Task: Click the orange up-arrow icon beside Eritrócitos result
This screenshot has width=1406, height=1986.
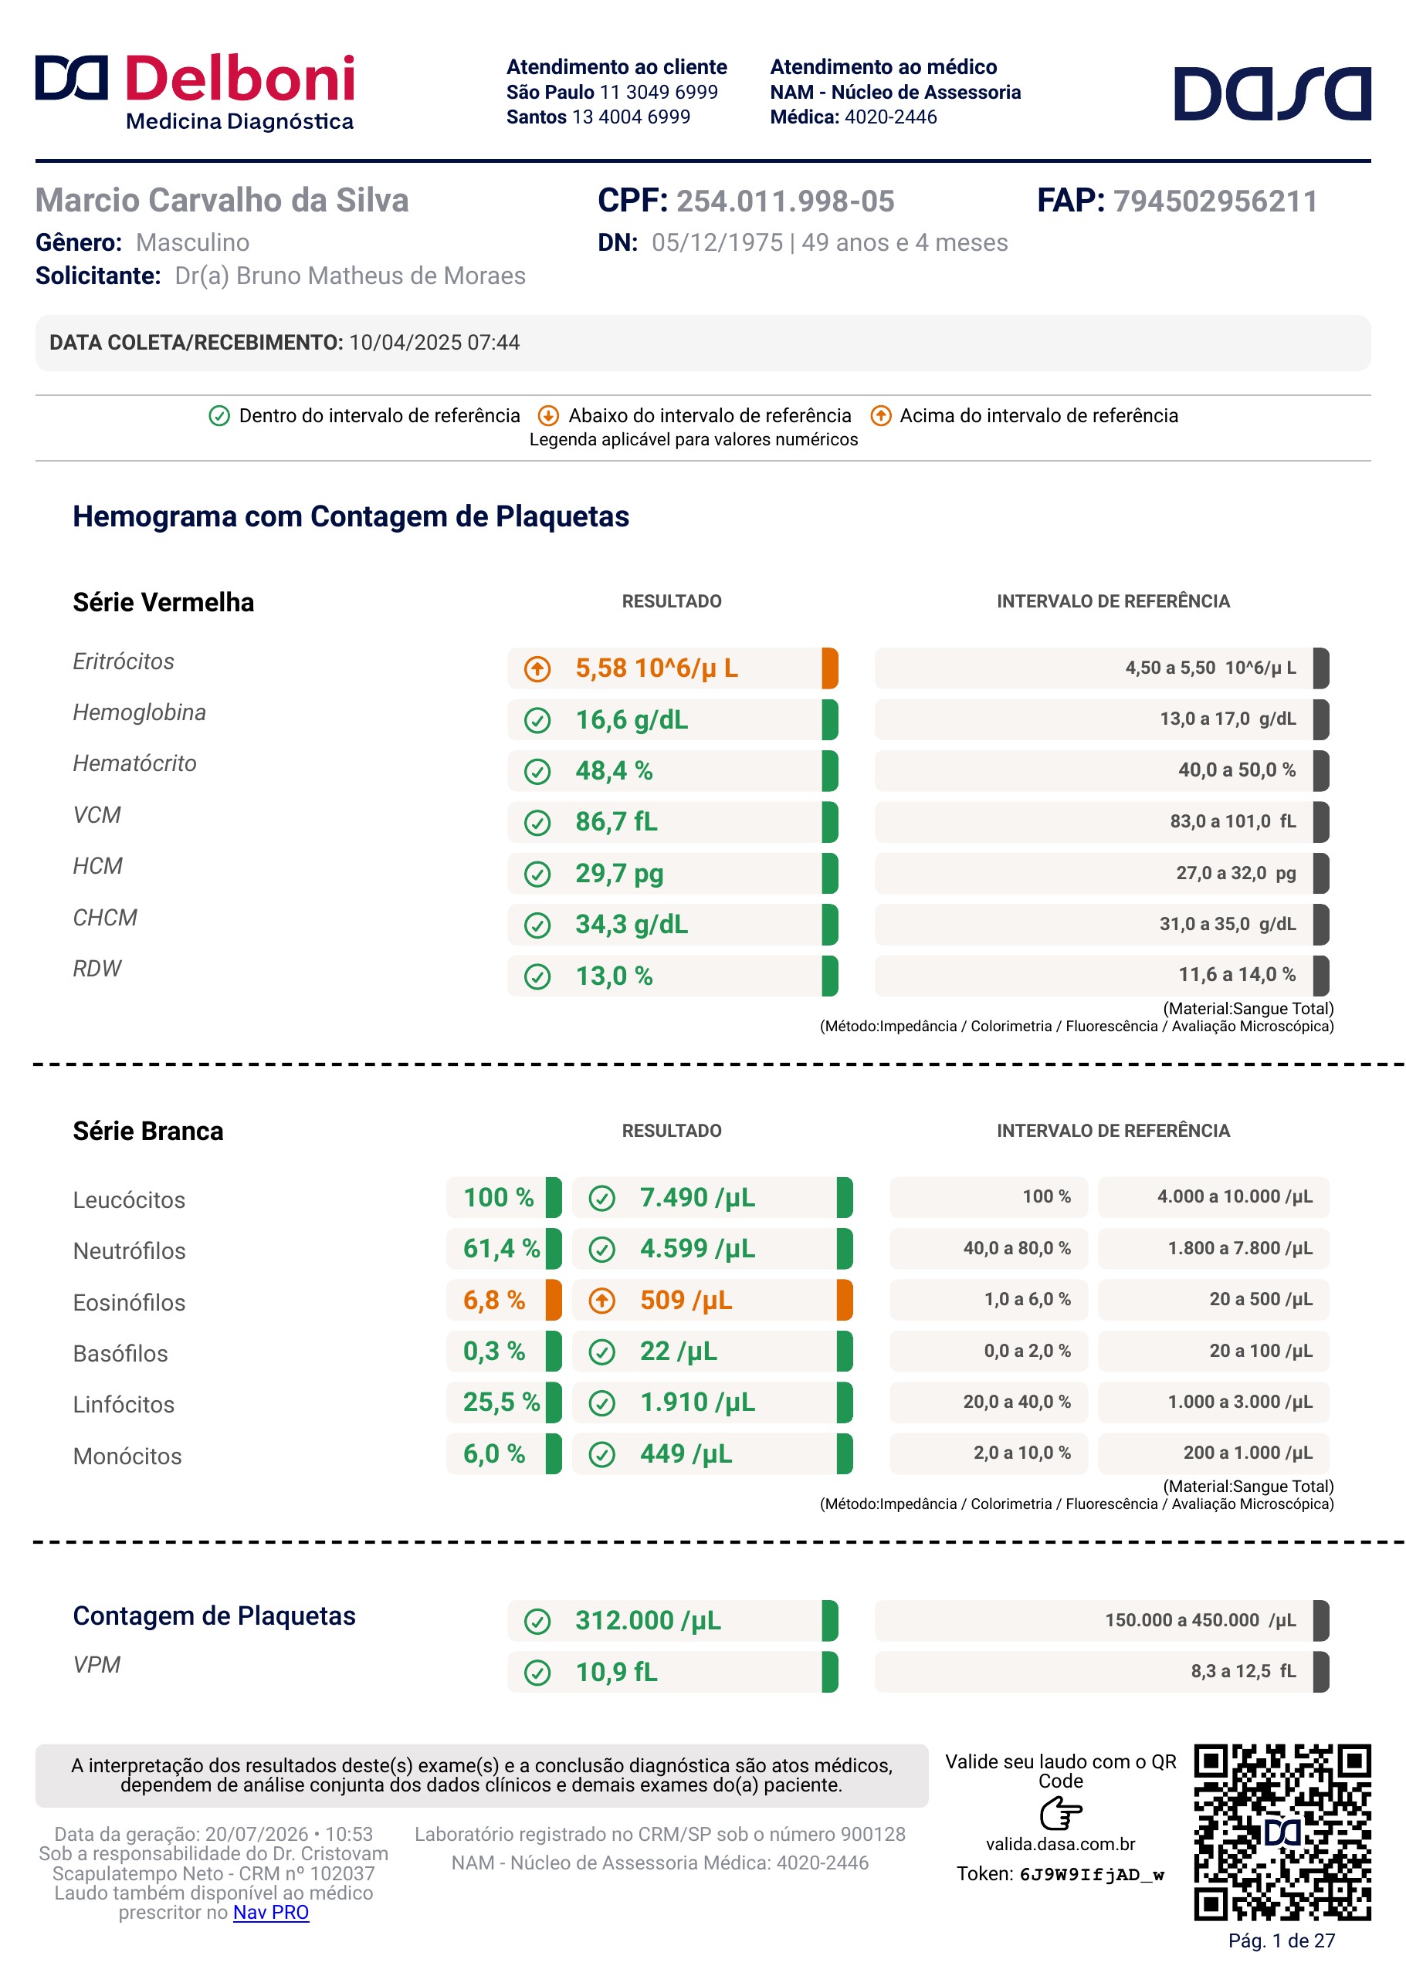Action: tap(537, 669)
